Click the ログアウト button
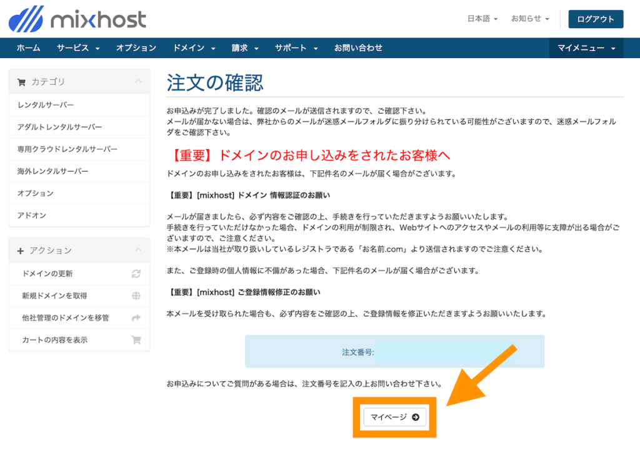The height and width of the screenshot is (451, 640). click(x=595, y=19)
